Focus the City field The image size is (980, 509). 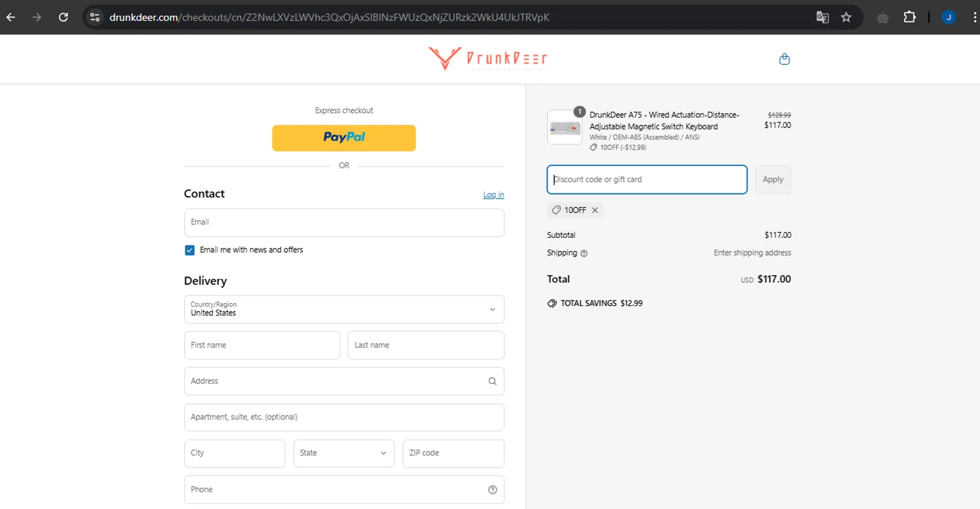coord(235,453)
